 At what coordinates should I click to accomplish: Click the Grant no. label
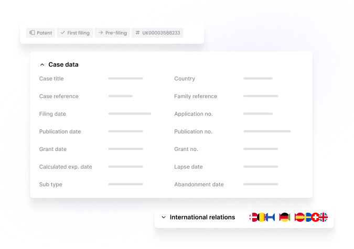coord(186,149)
